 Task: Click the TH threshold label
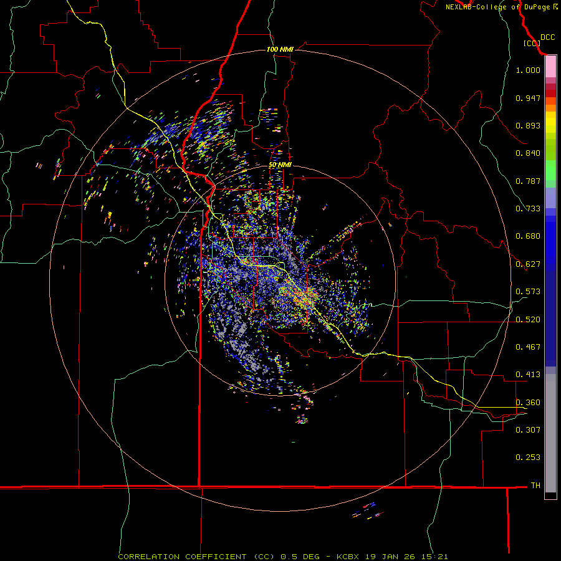(x=535, y=486)
